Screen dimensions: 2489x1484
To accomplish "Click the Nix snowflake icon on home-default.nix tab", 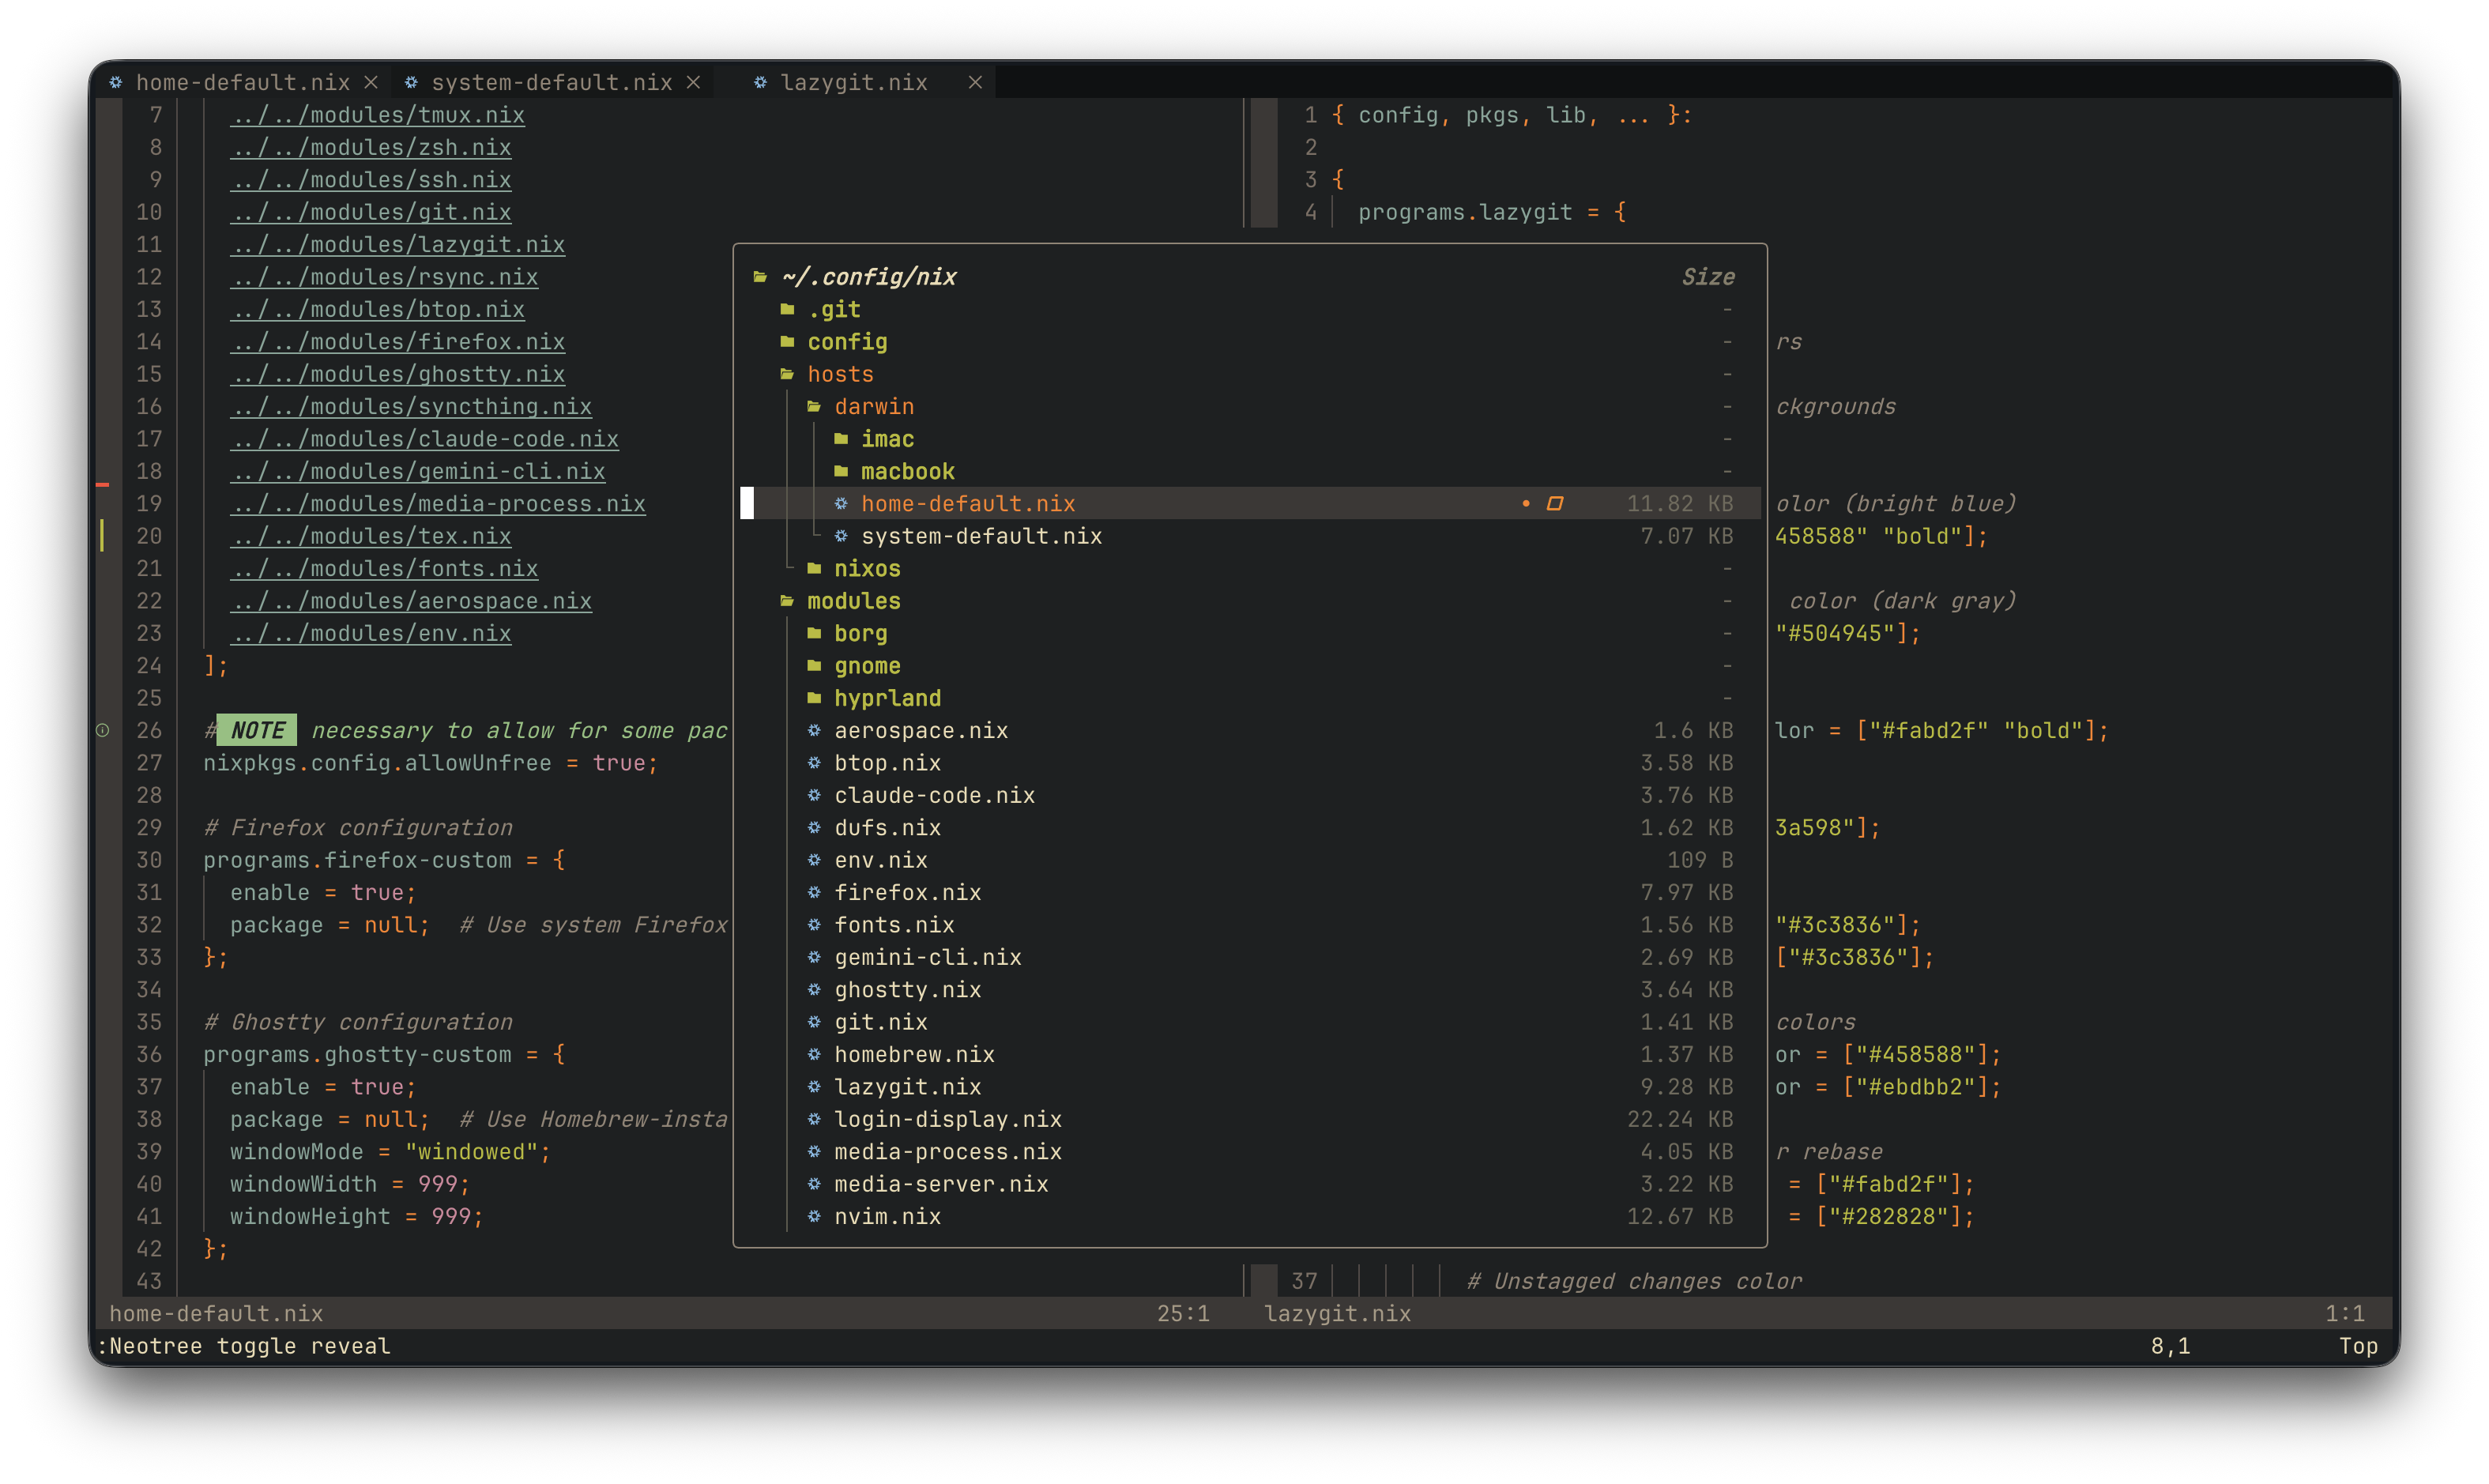I will [117, 83].
